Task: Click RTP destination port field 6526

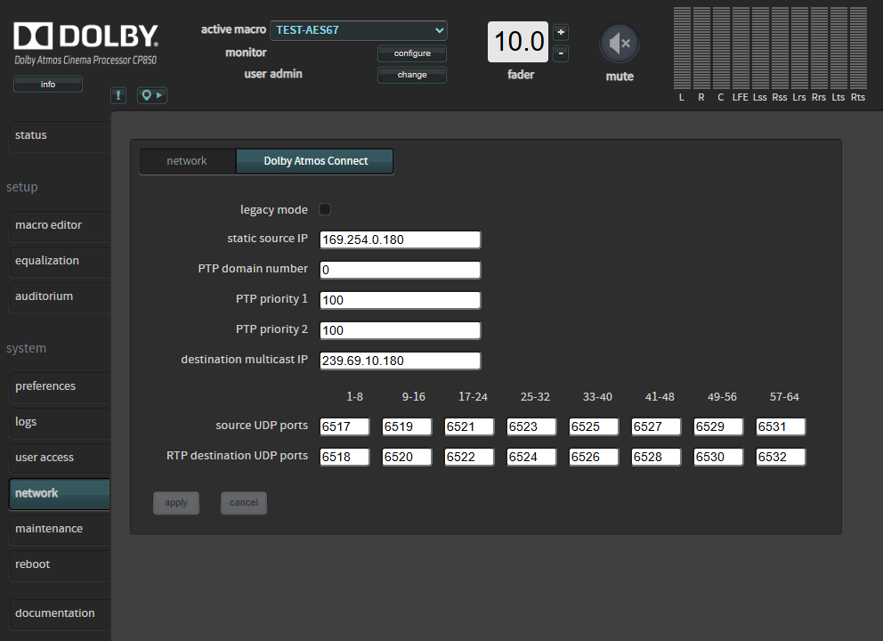Action: click(x=594, y=457)
